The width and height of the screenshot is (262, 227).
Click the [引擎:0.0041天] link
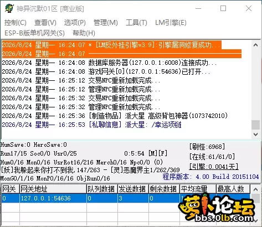(x=214, y=167)
